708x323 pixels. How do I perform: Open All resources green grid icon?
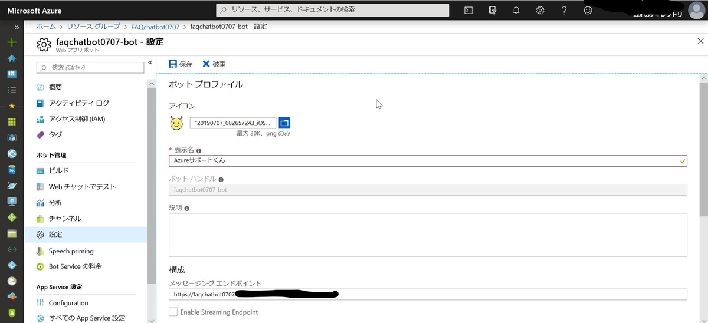12,122
